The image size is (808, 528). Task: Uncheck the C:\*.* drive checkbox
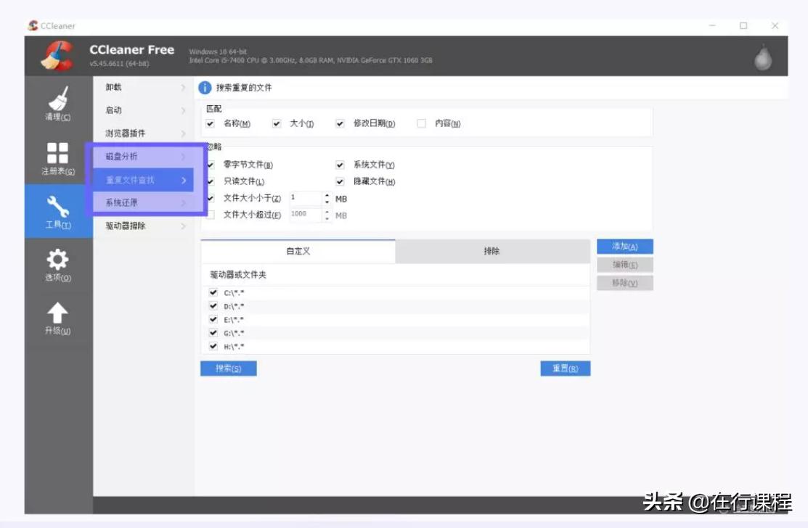213,292
